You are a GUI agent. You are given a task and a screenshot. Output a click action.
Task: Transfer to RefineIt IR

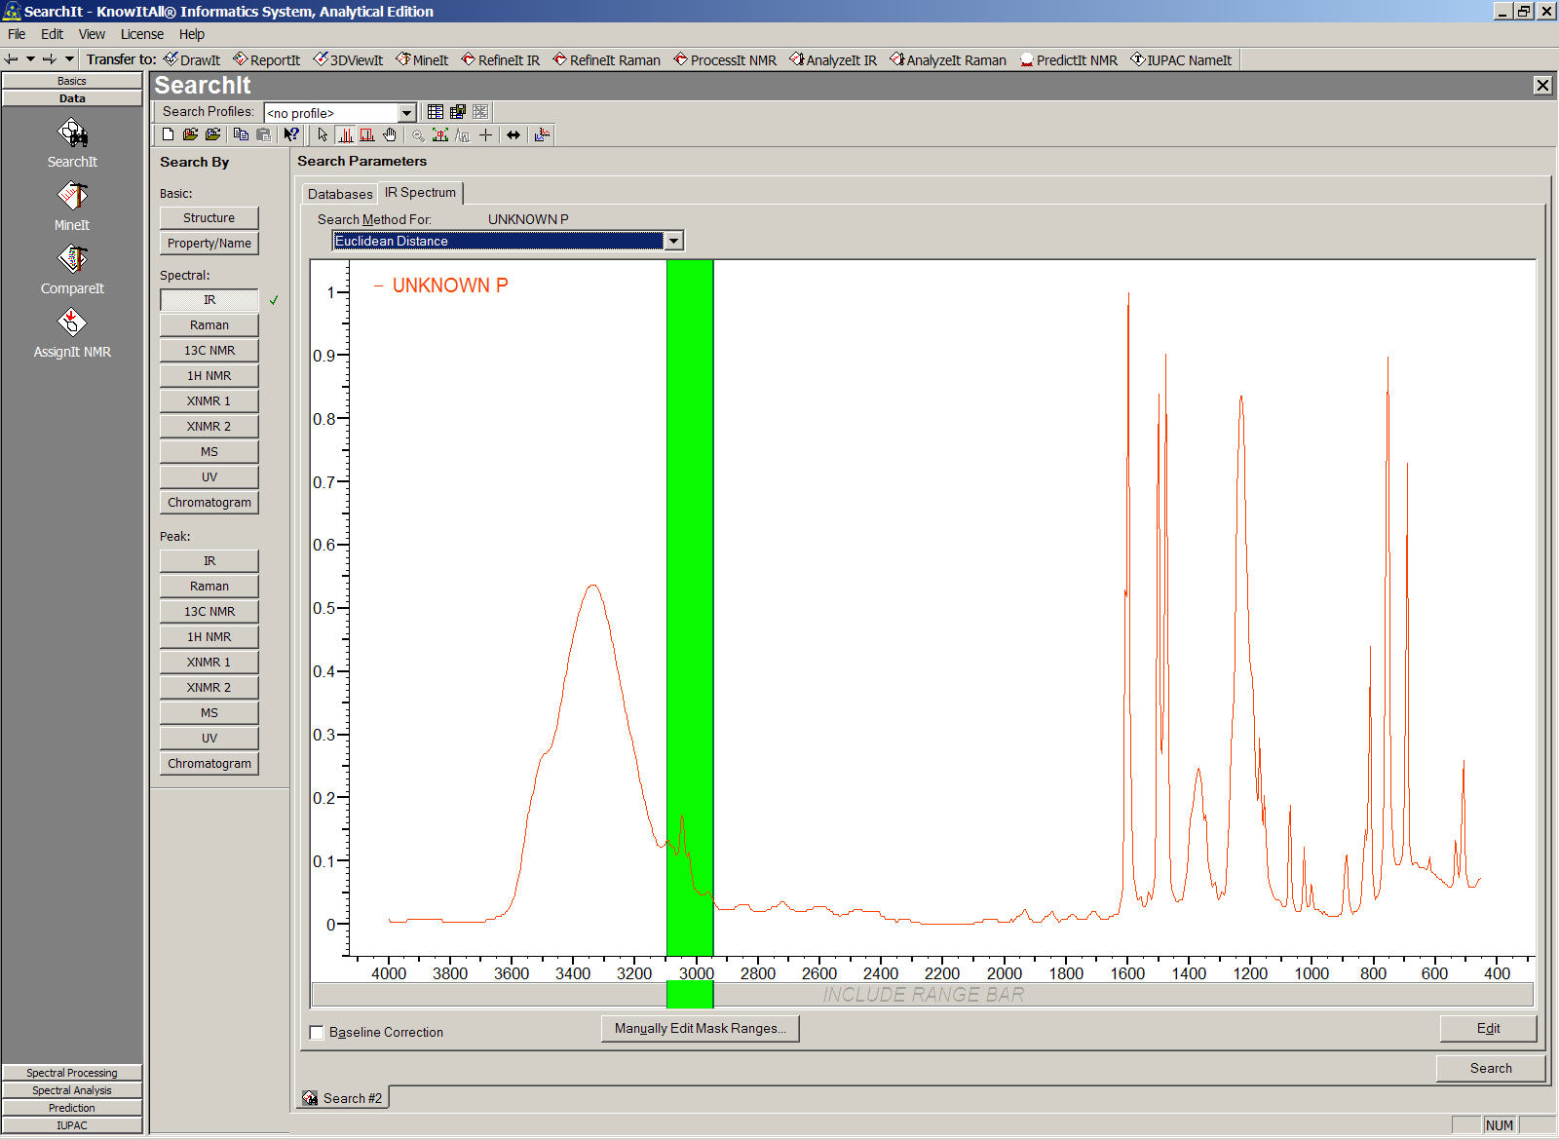pos(501,59)
